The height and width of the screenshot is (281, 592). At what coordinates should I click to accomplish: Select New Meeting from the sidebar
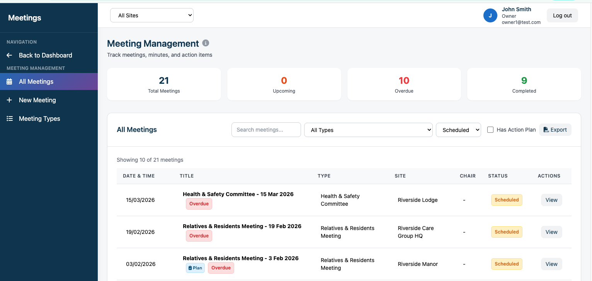(37, 100)
